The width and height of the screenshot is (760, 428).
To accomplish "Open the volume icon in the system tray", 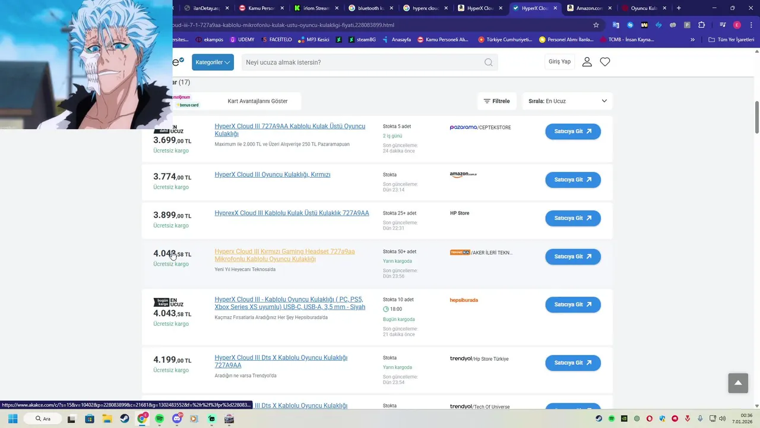I will [x=722, y=419].
